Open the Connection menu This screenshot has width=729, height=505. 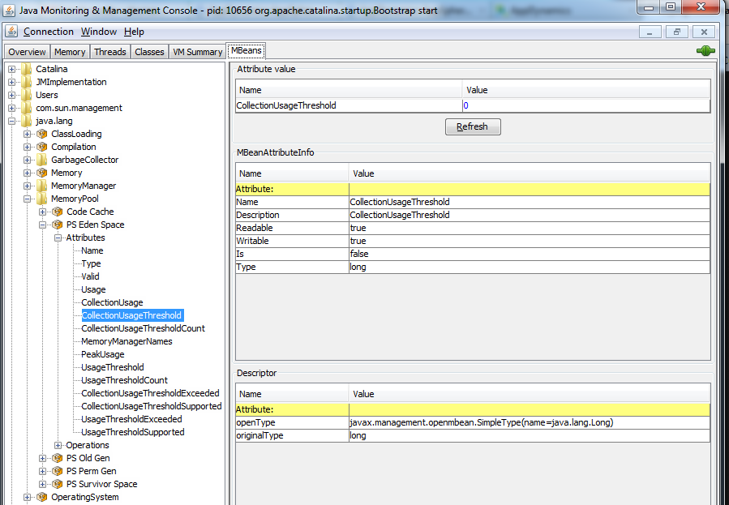[x=48, y=32]
